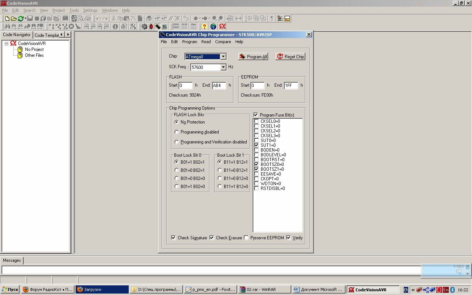Open the Chip ATmega8 dropdown
The width and height of the screenshot is (472, 295).
(223, 56)
